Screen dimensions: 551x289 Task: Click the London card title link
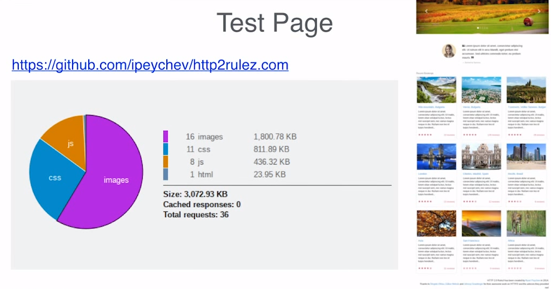pyautogui.click(x=422, y=174)
